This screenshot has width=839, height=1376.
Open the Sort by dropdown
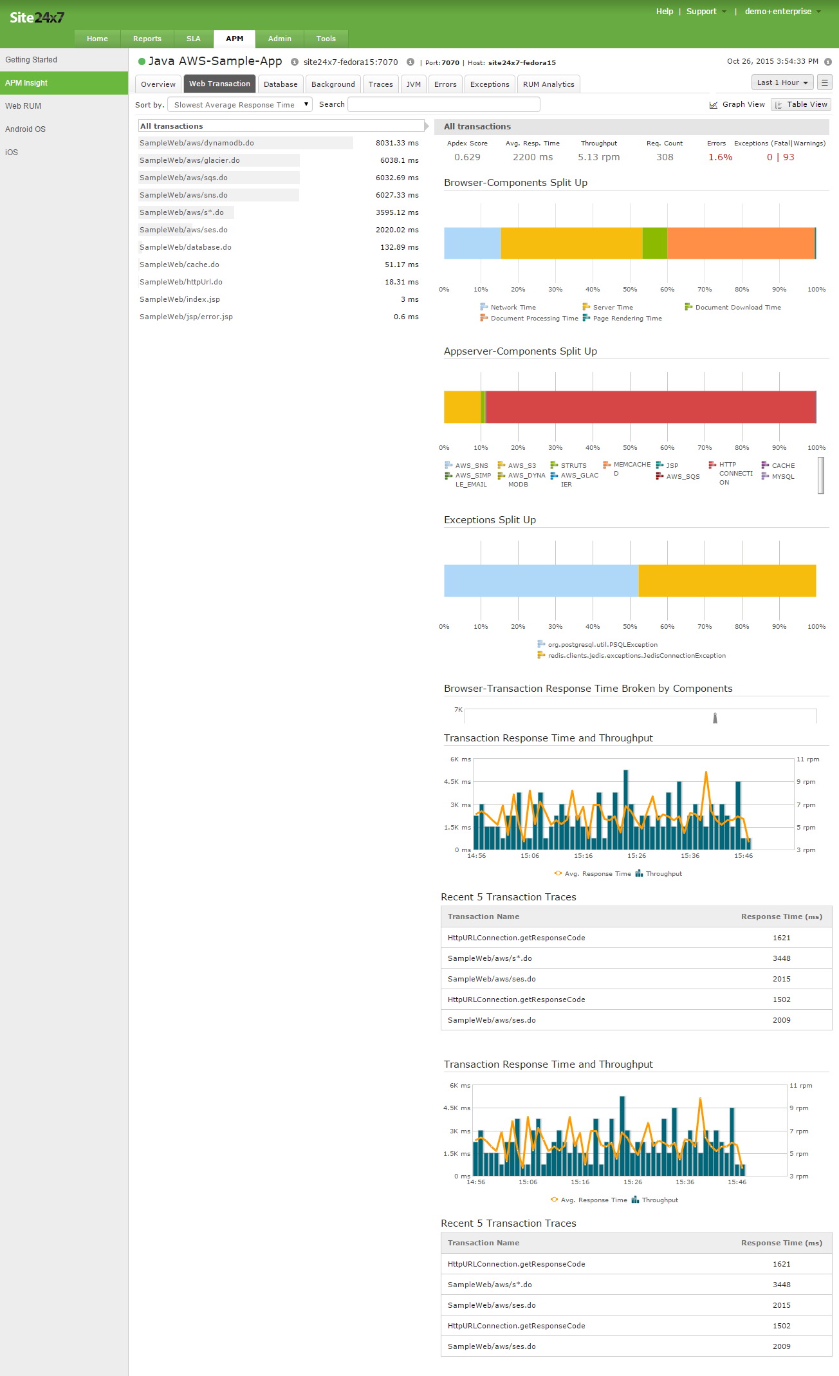click(x=239, y=105)
